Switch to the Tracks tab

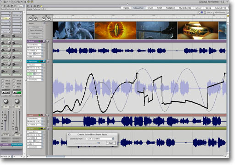(x=126, y=8)
